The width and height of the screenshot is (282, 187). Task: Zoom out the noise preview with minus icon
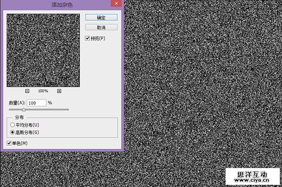pos(27,91)
